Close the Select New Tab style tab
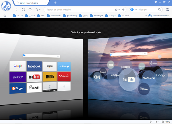 pos(45,3)
